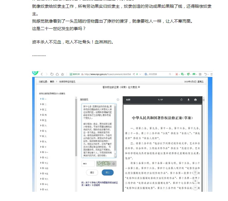Click the edit icon of tree item 九
The height and width of the screenshot is (201, 228).
click(43, 142)
